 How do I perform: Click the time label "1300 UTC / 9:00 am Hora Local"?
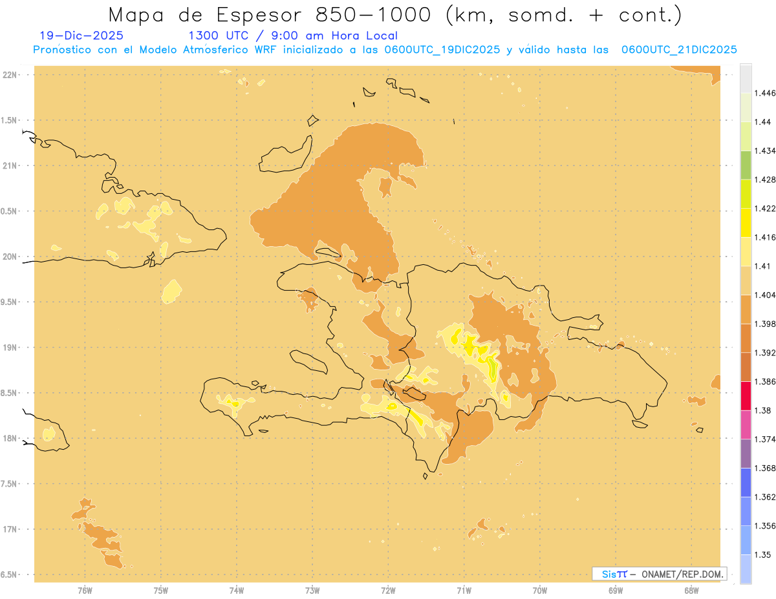click(x=292, y=36)
